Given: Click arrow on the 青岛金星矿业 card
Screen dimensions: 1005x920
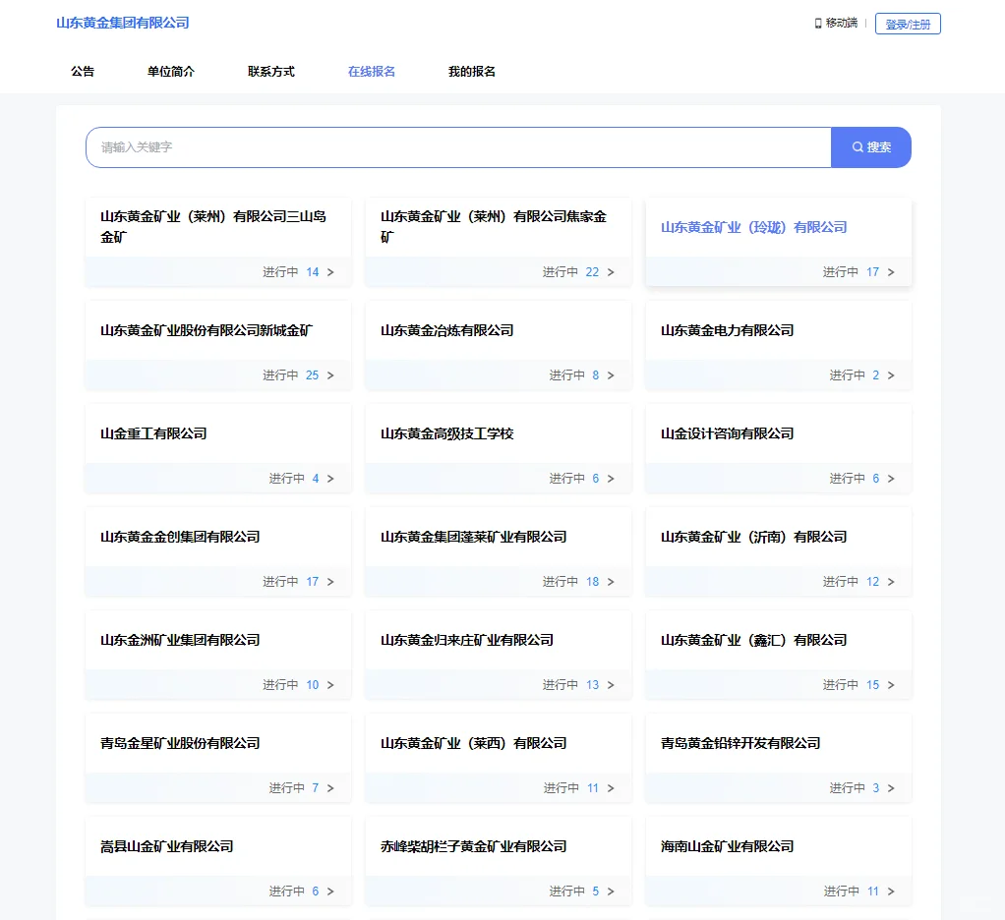Looking at the screenshot, I should (x=330, y=788).
